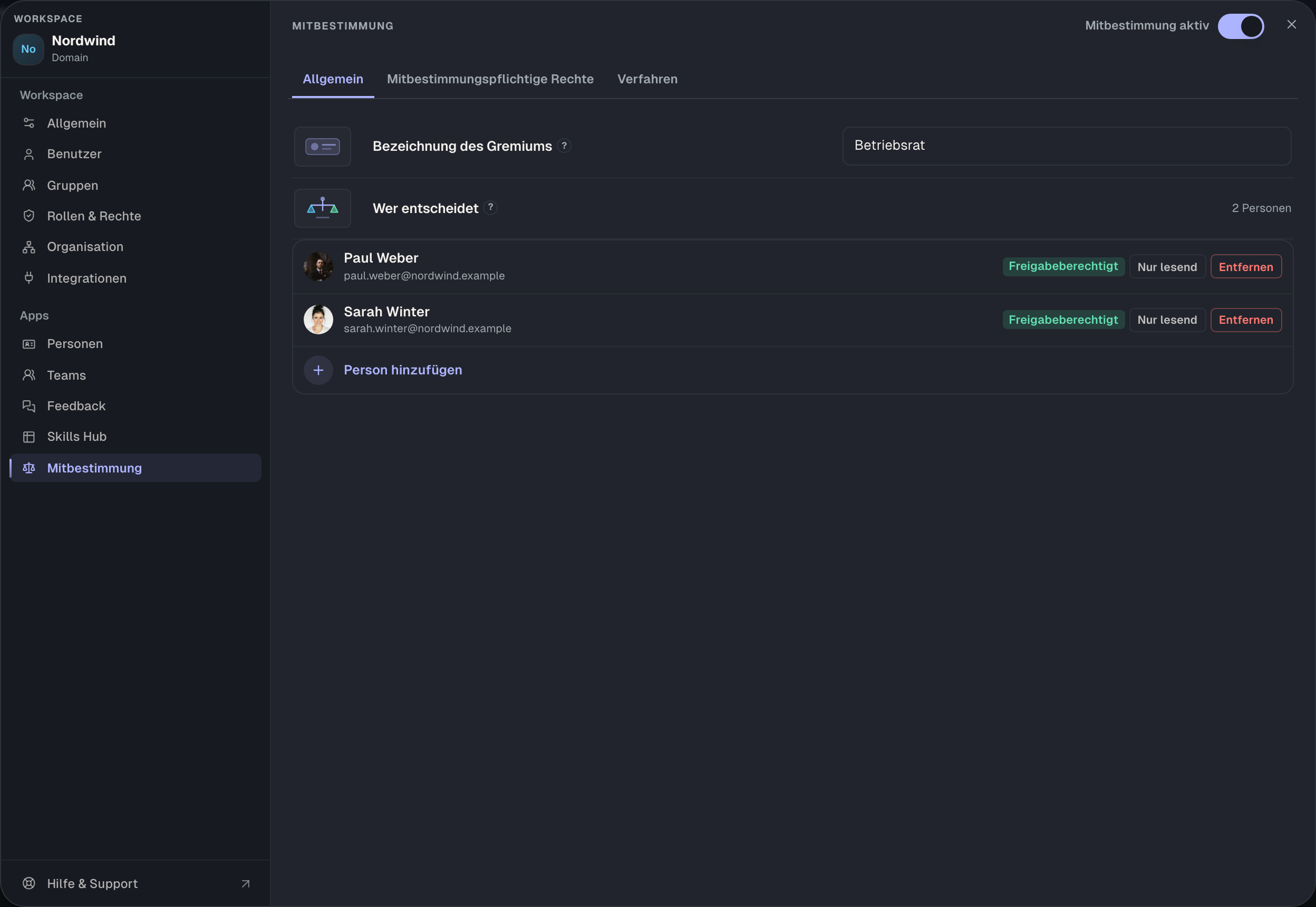Click the help icon next to Bezeichnung des Gremiums

[x=564, y=146]
